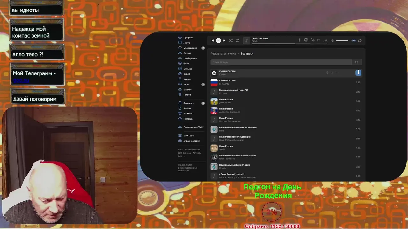Pause the playing 'ГИМН РОССИИ' track row
This screenshot has height=229, width=408.
tap(214, 73)
